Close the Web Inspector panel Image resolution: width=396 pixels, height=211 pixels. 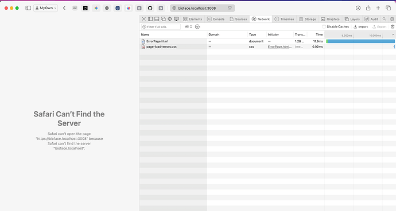[143, 19]
